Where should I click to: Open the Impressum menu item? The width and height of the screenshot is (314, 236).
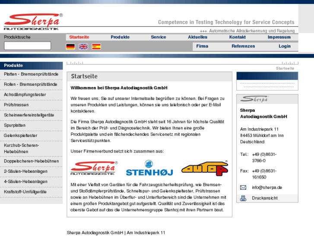(x=279, y=37)
